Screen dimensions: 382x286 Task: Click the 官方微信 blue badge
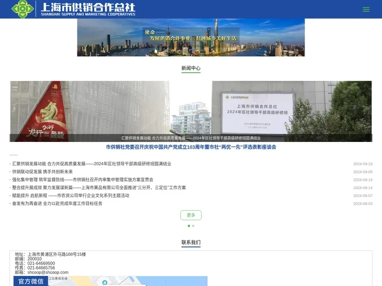(x=31, y=281)
